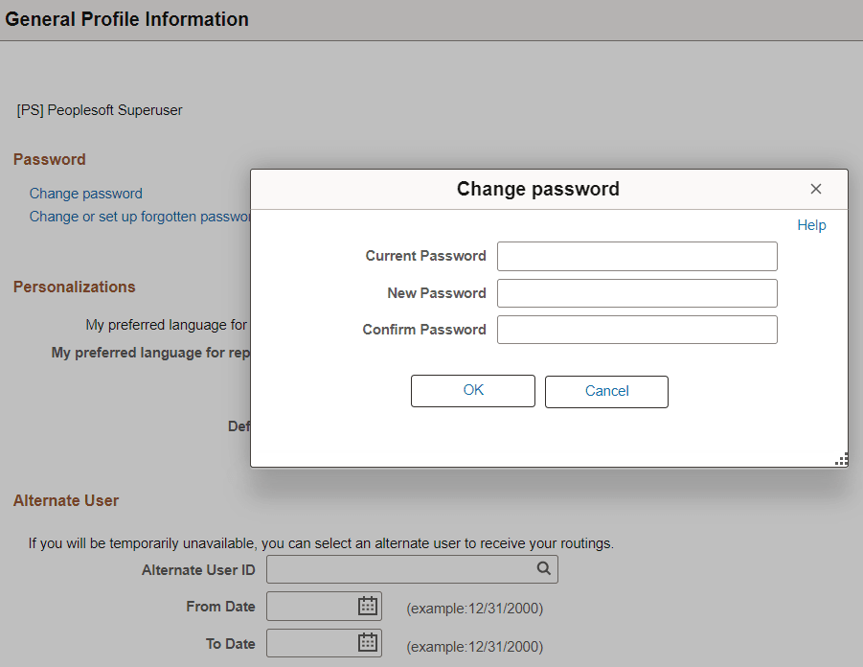
Task: Open the From Date calendar picker
Action: pos(367,606)
